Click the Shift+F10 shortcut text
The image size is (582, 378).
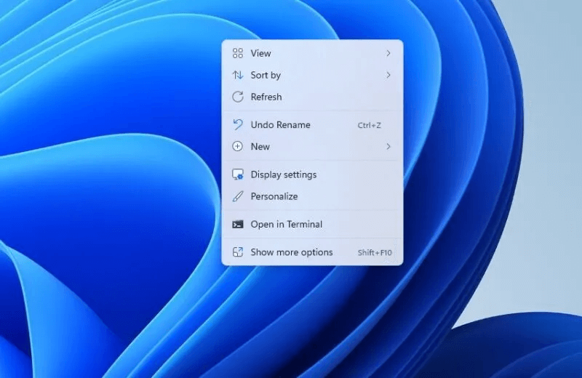pos(375,253)
